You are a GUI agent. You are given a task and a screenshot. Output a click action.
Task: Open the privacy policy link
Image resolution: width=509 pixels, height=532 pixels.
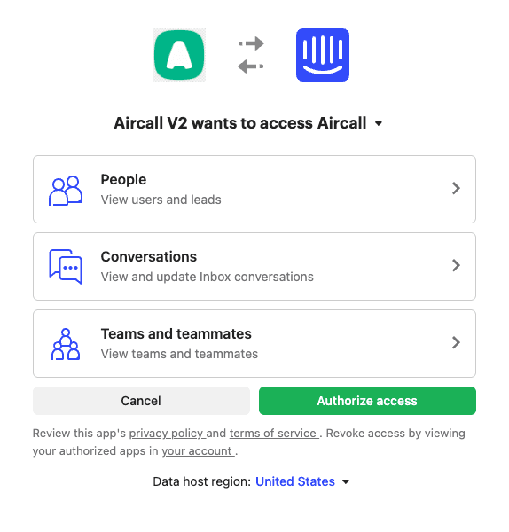[167, 434]
